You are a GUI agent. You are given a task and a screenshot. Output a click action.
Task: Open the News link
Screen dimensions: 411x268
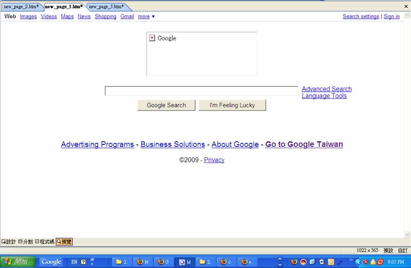coord(84,17)
